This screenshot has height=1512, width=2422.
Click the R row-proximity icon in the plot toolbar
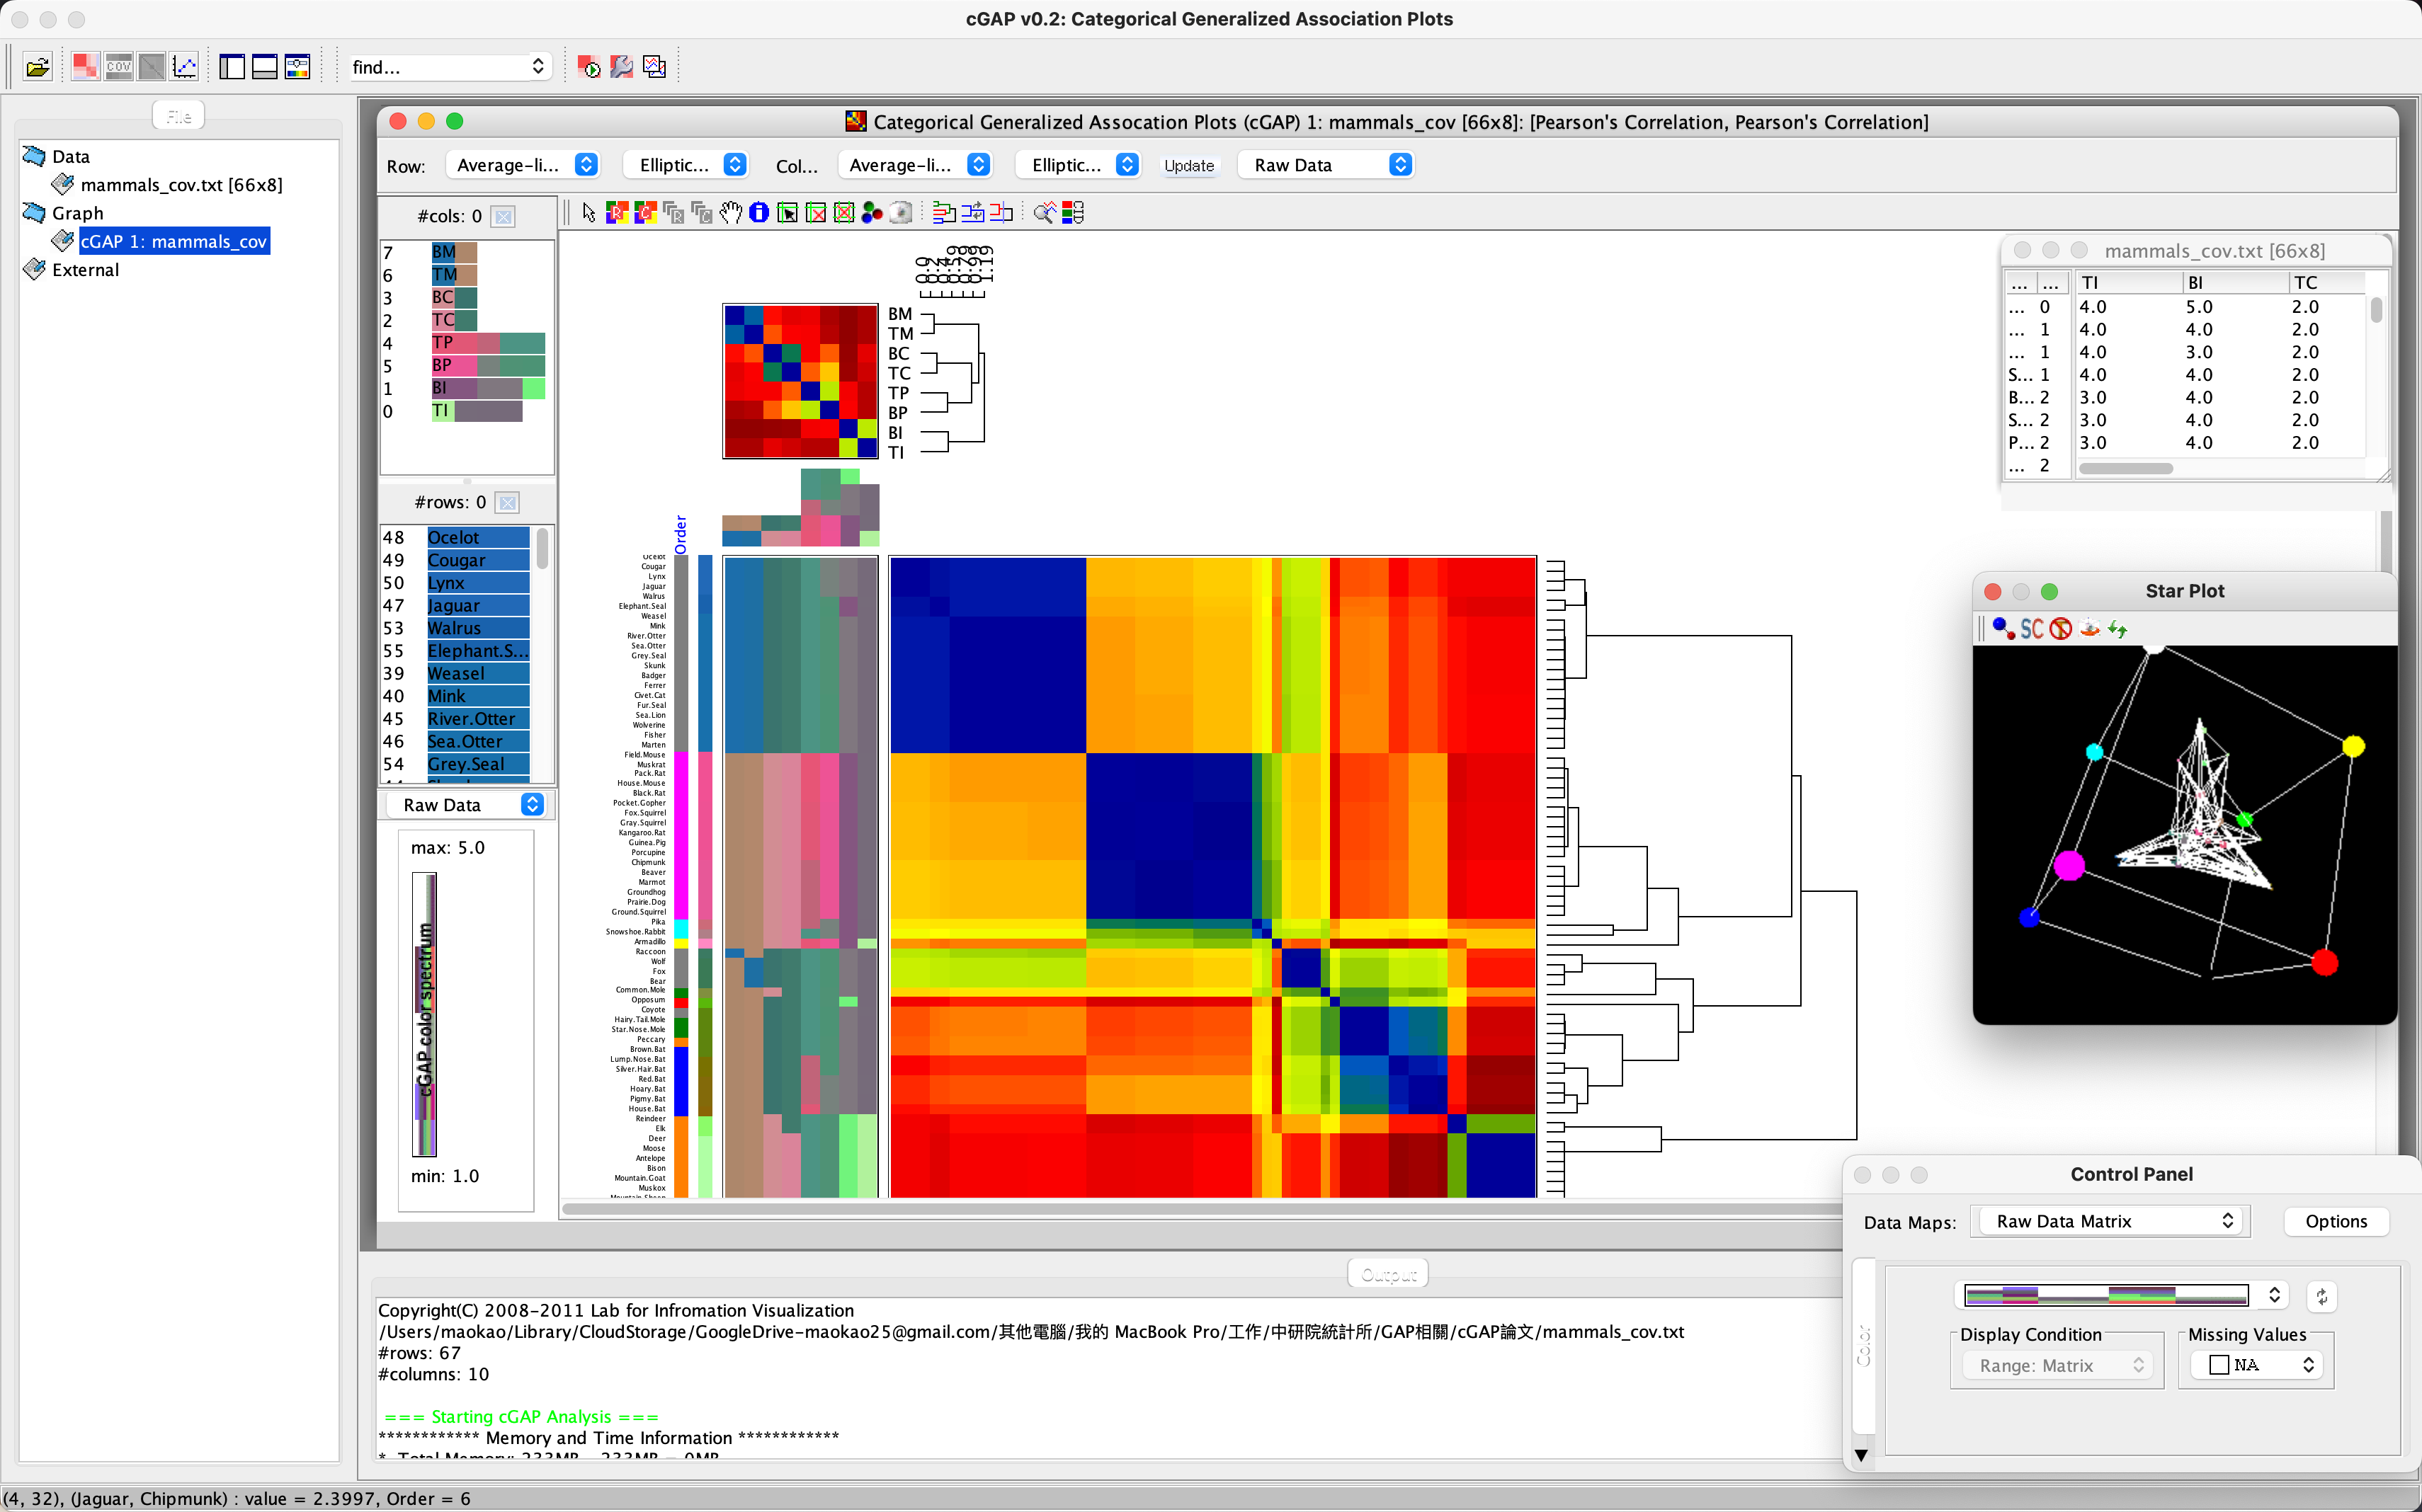[x=618, y=212]
